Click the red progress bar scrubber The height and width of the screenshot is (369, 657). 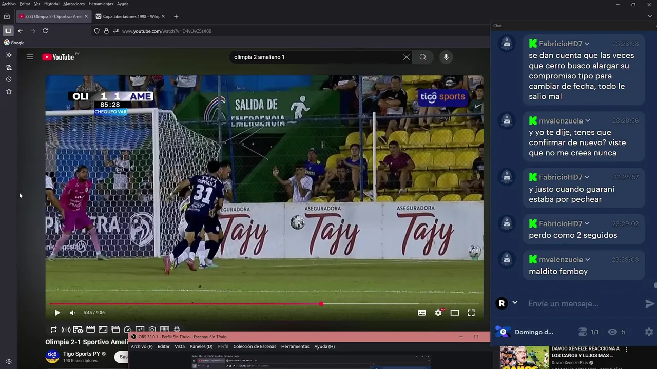(x=321, y=304)
